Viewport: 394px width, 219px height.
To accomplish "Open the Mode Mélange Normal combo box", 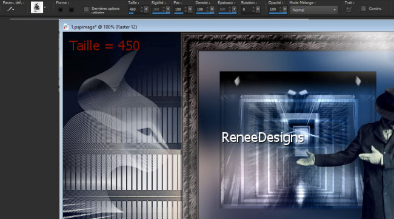I will point(314,10).
